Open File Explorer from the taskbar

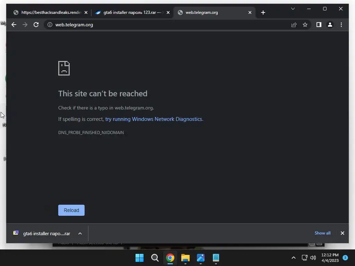185,258
